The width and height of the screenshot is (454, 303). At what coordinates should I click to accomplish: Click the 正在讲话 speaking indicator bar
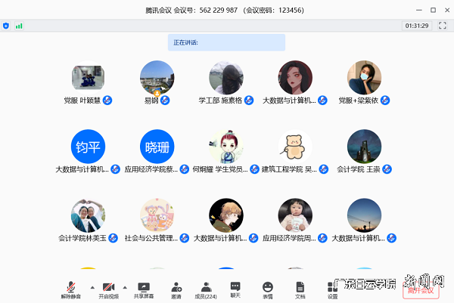[226, 42]
